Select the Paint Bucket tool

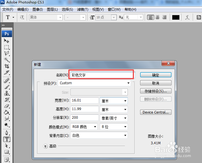click(7, 112)
